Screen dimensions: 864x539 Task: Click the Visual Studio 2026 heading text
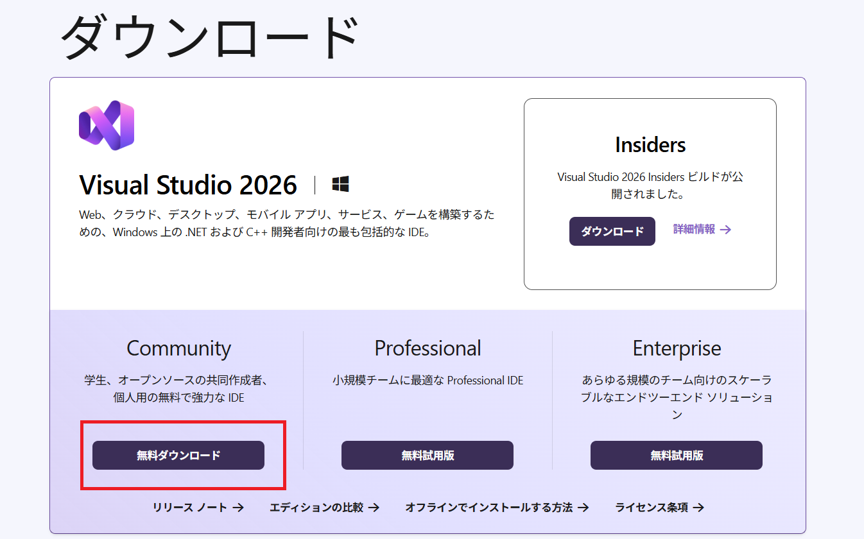click(x=188, y=185)
